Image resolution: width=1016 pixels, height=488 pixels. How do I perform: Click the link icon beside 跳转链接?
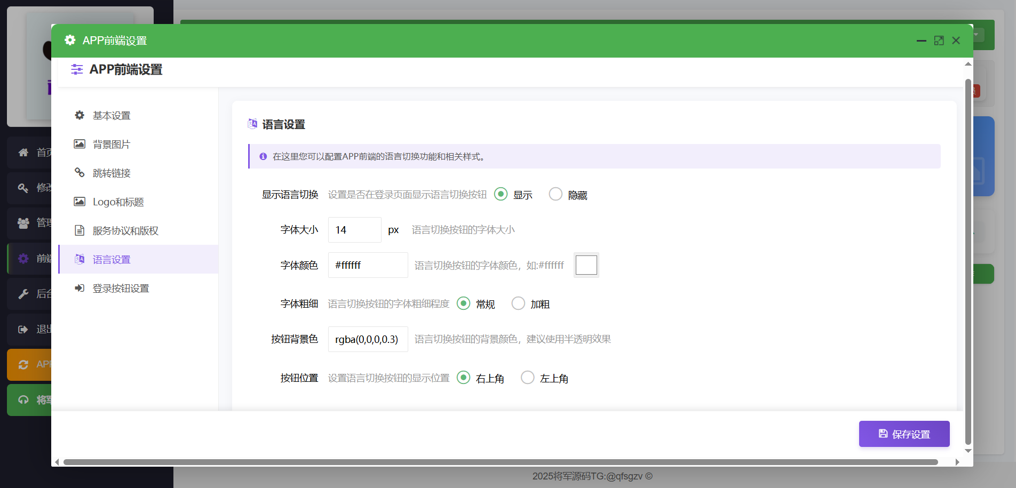point(80,173)
